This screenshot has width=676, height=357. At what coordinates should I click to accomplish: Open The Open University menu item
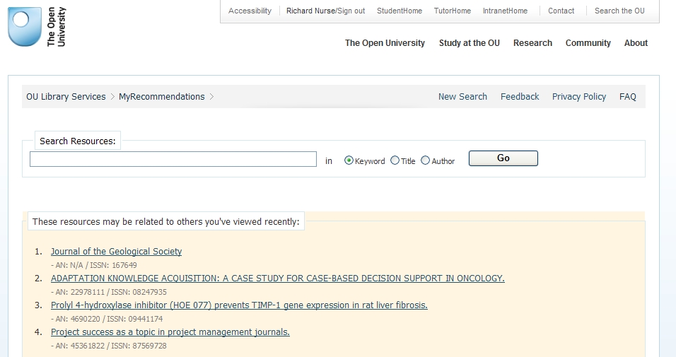(x=385, y=43)
